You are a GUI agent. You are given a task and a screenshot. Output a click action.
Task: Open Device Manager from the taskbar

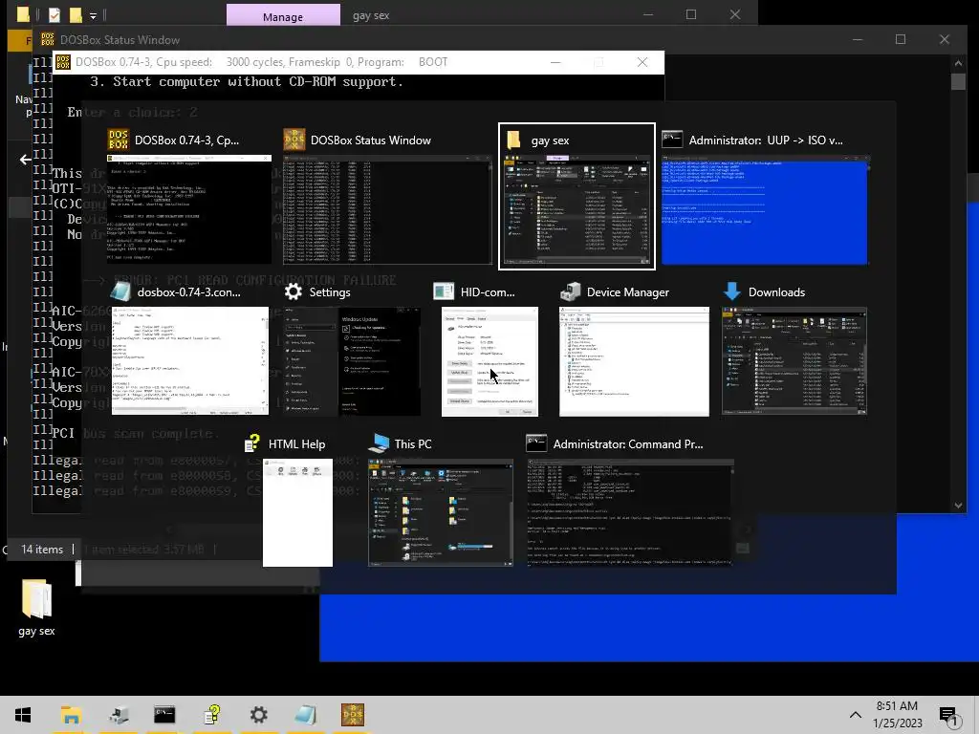point(118,715)
